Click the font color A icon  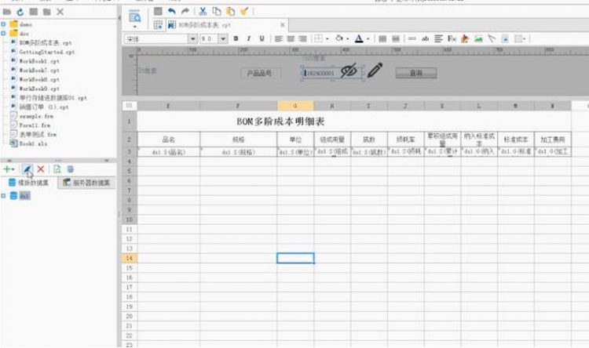pos(359,38)
